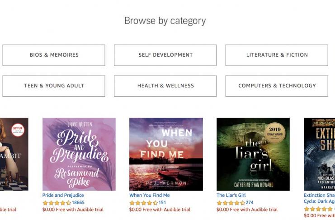The height and width of the screenshot is (220, 335).
Task: Open the Extinction Shadow title link
Action: [319, 196]
